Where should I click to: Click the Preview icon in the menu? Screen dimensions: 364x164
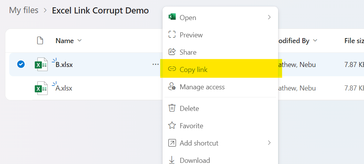[x=172, y=35]
